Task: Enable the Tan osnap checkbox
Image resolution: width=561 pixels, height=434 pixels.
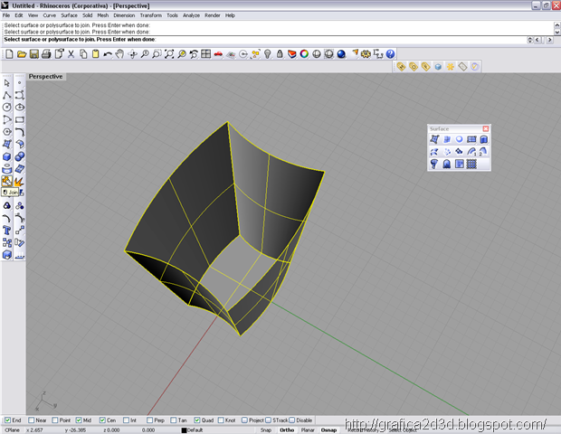Action: [173, 420]
